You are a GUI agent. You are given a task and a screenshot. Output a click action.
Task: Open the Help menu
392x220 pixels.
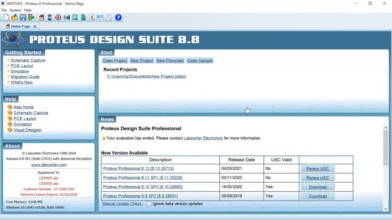28,10
